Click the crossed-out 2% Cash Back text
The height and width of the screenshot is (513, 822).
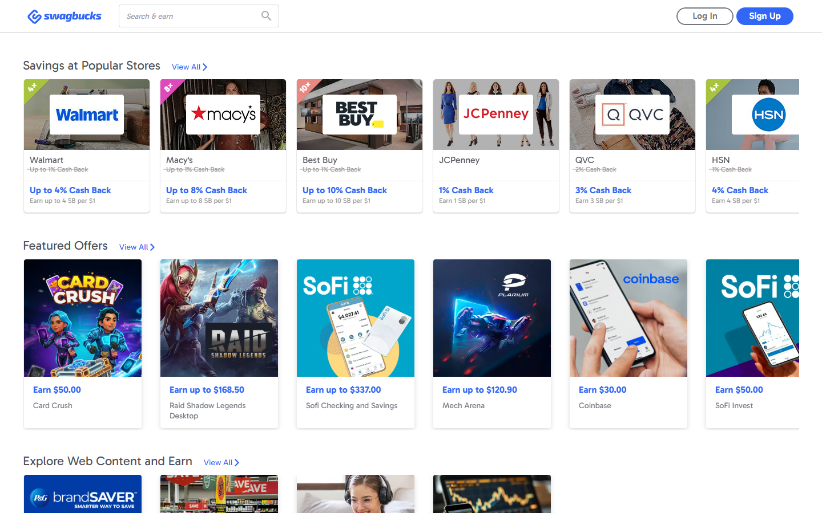pyautogui.click(x=596, y=169)
